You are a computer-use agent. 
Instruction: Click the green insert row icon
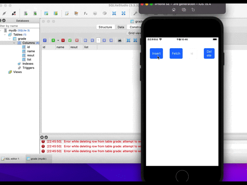(x=53, y=40)
